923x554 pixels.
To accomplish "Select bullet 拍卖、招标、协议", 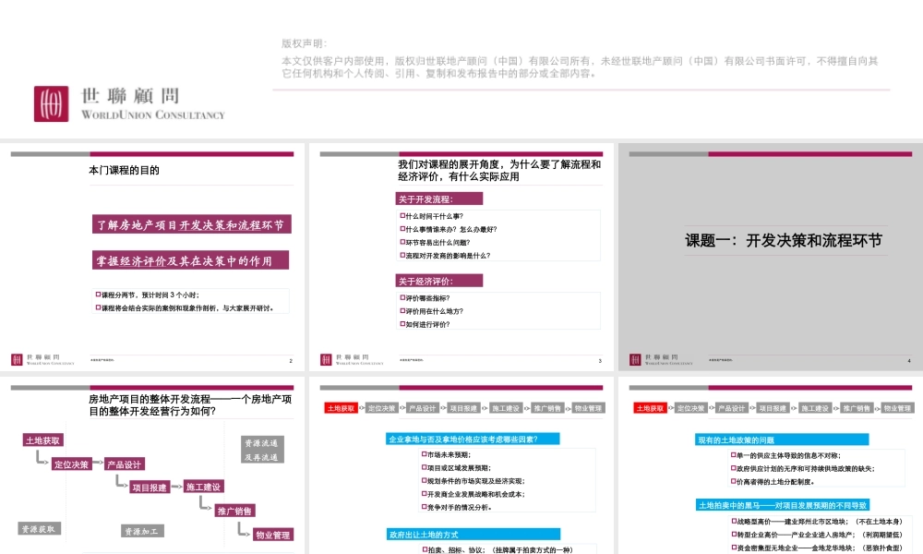I will click(x=497, y=549).
